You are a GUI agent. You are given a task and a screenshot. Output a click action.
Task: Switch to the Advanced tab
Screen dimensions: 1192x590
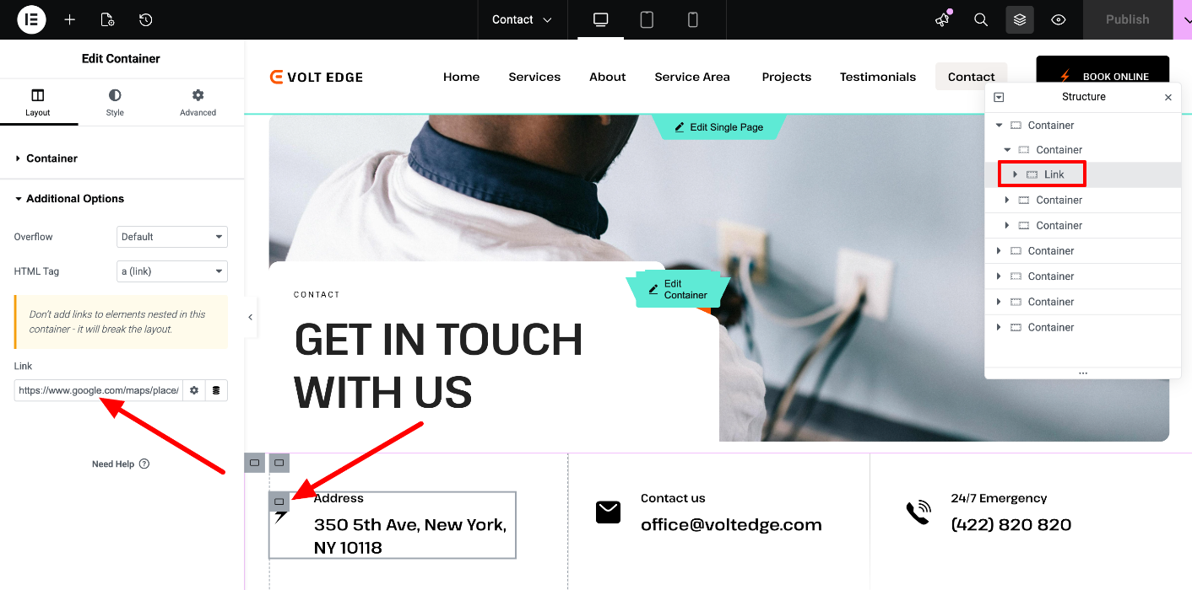tap(198, 102)
